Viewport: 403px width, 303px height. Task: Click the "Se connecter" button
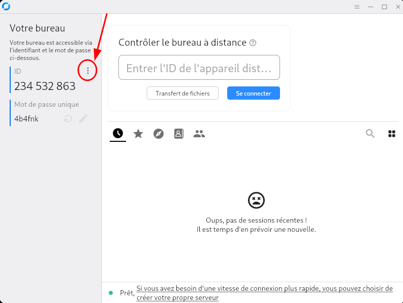[253, 94]
